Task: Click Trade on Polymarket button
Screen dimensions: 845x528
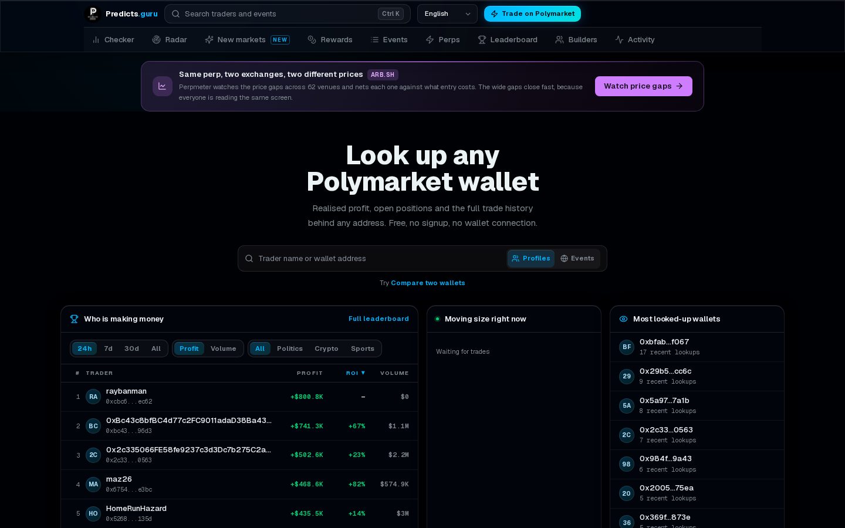Action: point(532,14)
